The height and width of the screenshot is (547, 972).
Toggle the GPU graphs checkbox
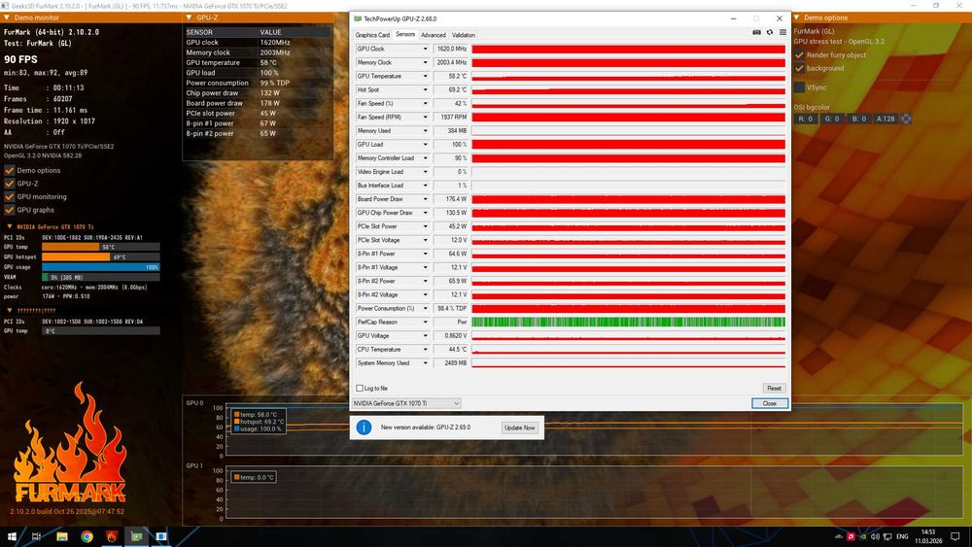pyautogui.click(x=10, y=210)
